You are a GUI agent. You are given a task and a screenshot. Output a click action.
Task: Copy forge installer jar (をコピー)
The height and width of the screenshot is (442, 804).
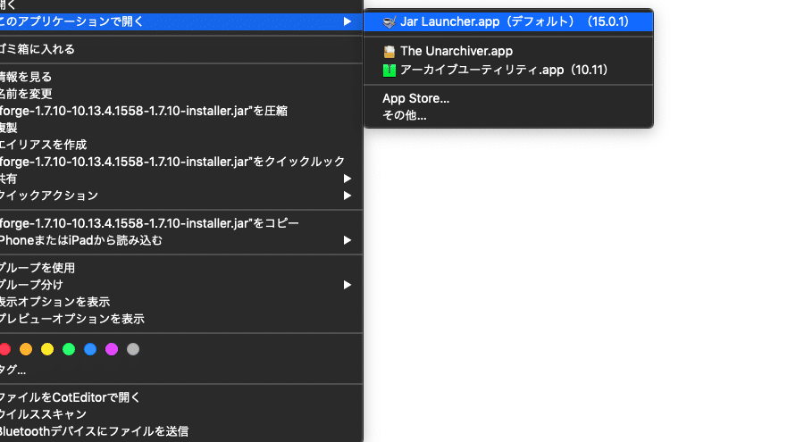coord(181,223)
